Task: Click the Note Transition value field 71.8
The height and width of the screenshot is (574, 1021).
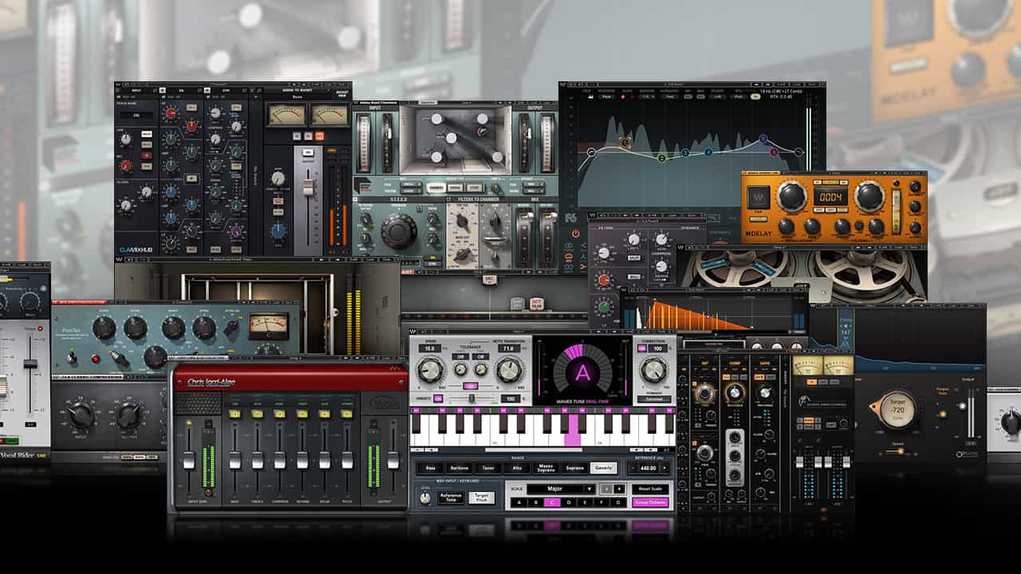Action: (x=509, y=348)
